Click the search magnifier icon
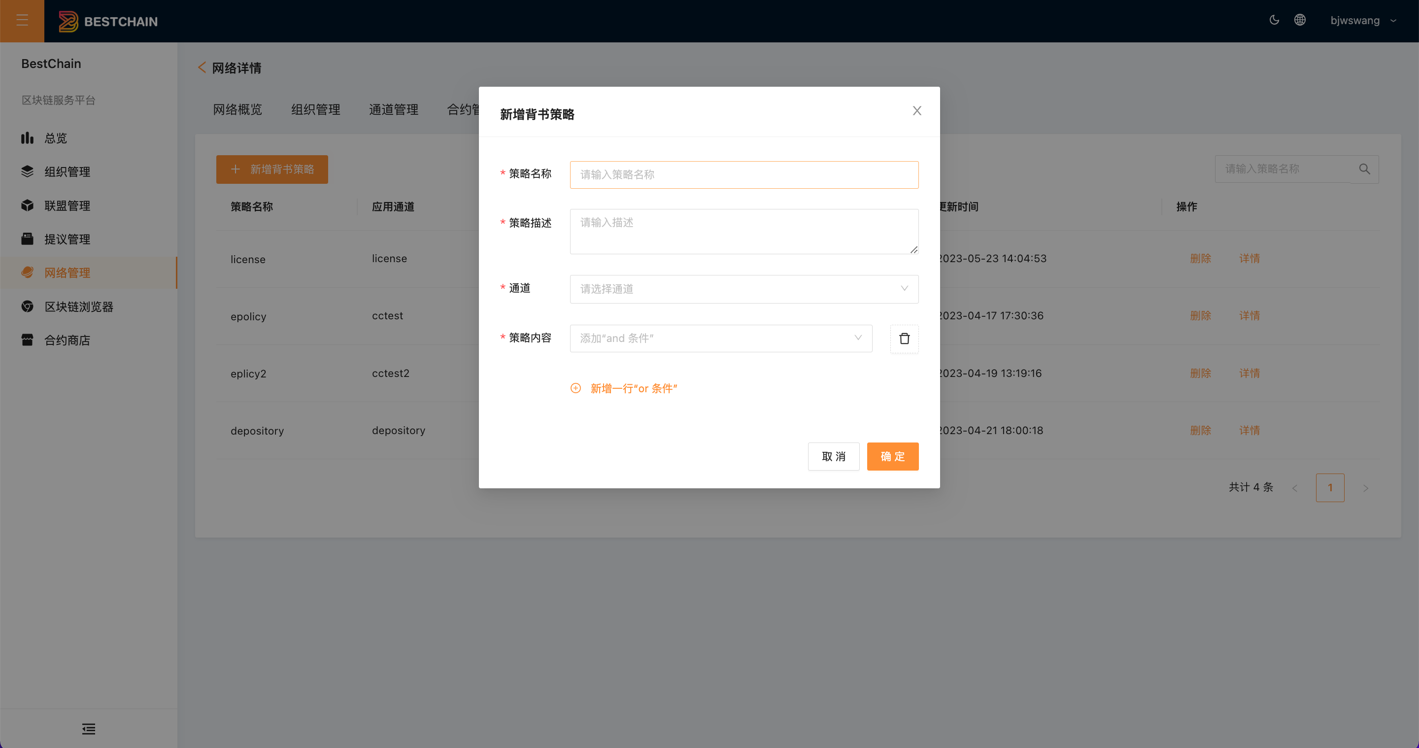This screenshot has width=1419, height=748. [1364, 169]
